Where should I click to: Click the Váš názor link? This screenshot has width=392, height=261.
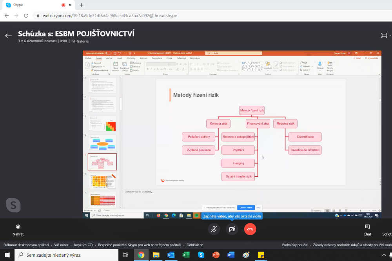click(61, 245)
